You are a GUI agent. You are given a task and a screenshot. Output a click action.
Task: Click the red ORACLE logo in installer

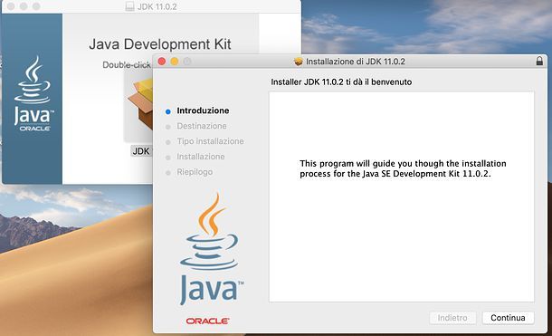(207, 321)
